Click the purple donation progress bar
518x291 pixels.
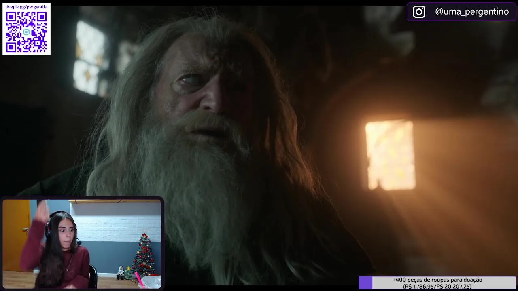tap(365, 283)
